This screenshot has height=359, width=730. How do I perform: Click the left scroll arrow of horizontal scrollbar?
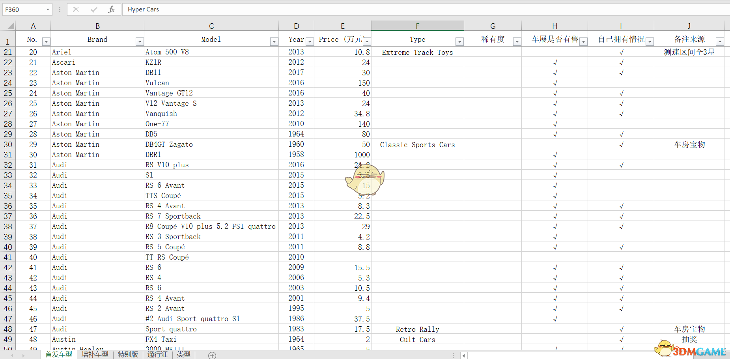click(x=464, y=355)
